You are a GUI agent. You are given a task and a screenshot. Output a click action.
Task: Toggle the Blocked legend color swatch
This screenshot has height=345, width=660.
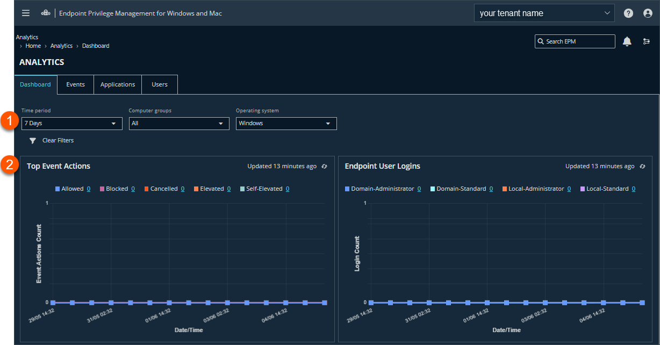coord(102,189)
